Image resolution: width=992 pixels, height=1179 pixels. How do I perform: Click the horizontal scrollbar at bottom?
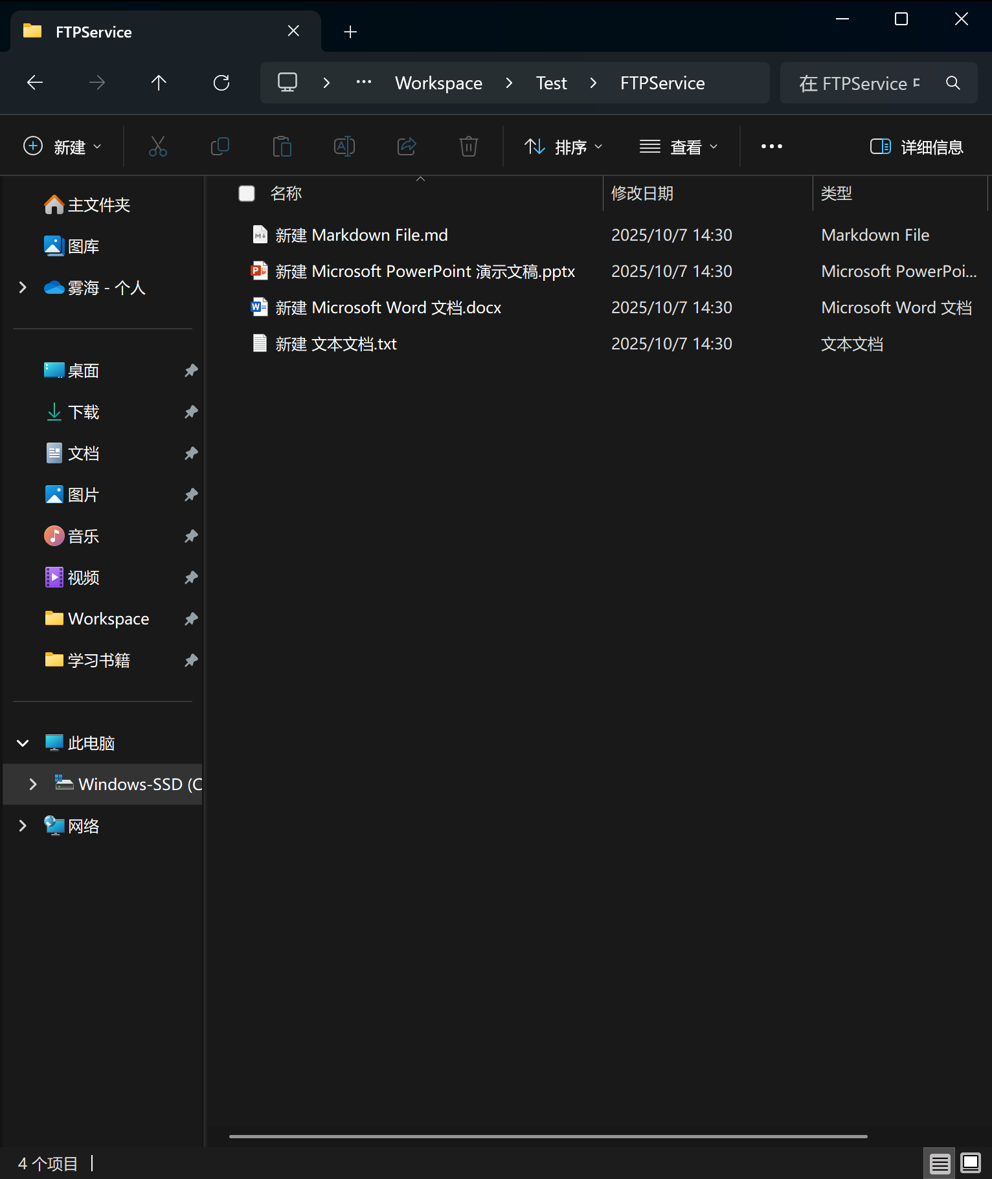[548, 1136]
